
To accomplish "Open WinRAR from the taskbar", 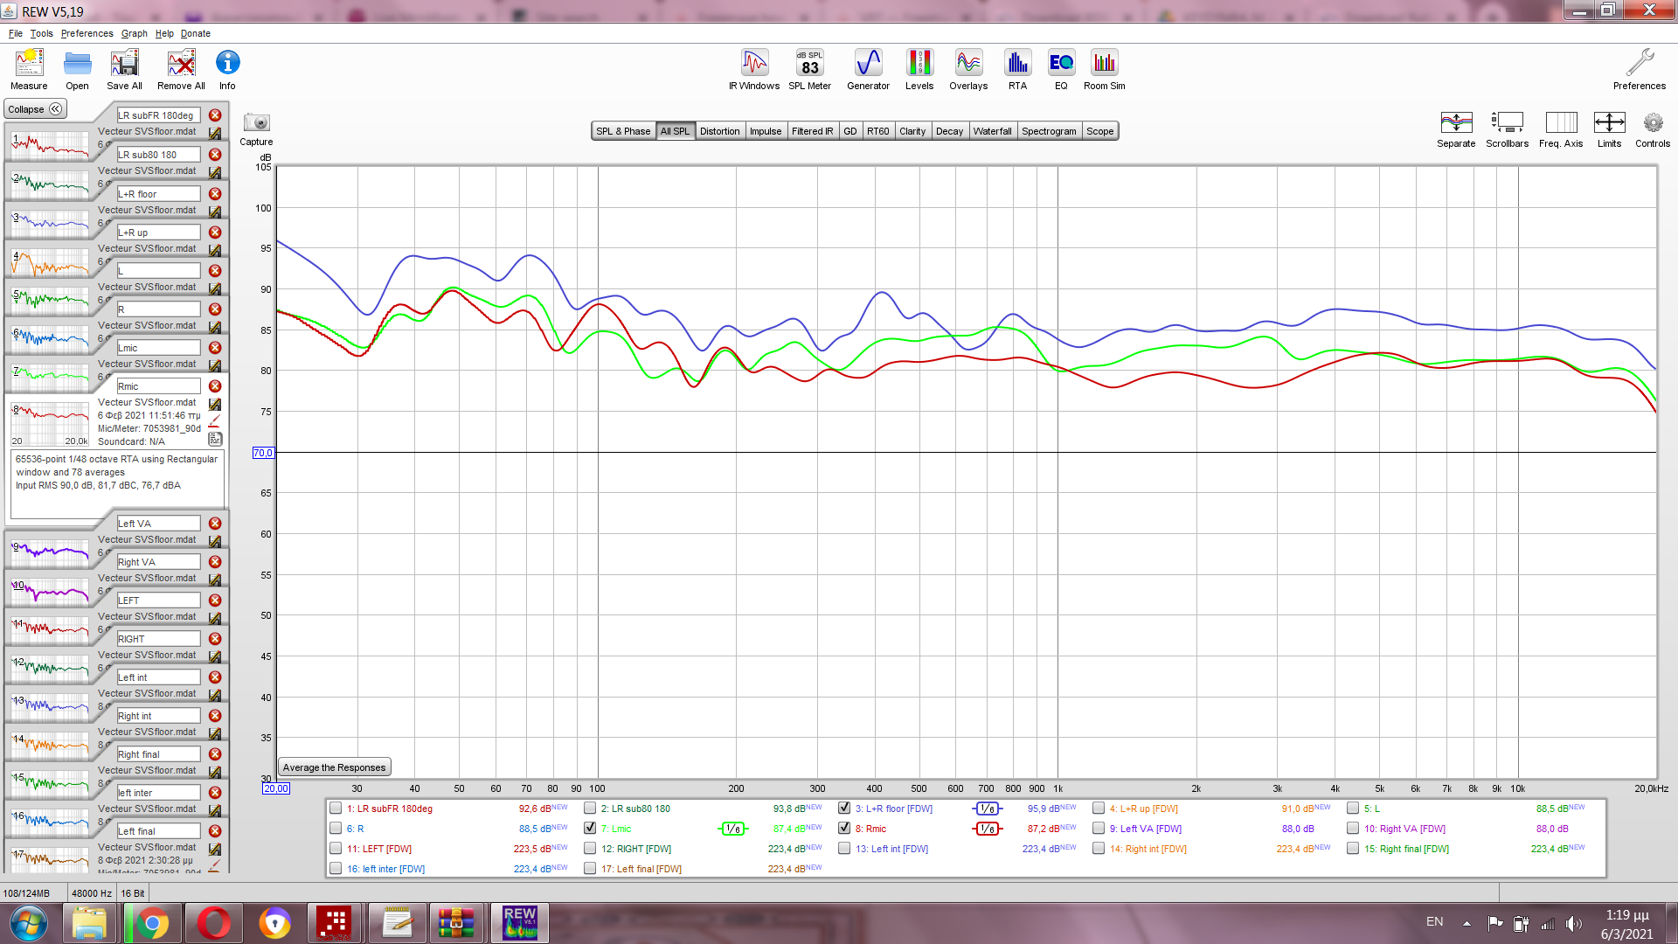I will [455, 923].
